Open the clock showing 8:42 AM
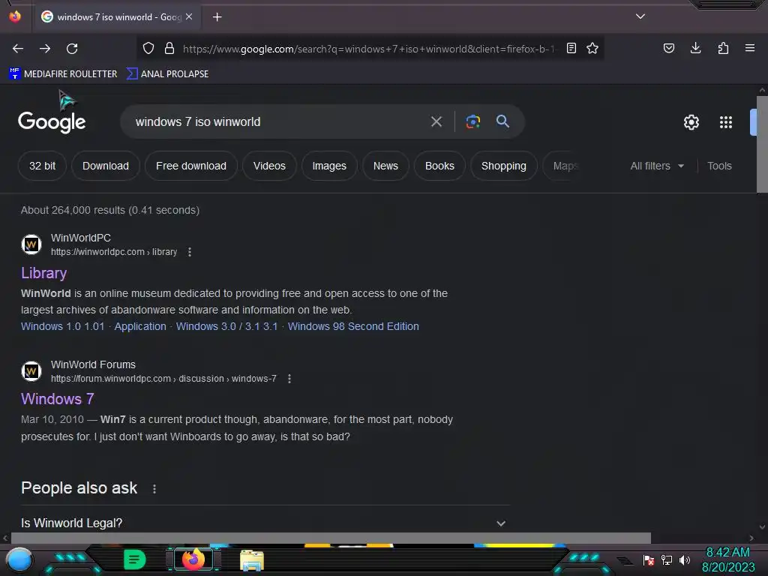 click(x=727, y=559)
